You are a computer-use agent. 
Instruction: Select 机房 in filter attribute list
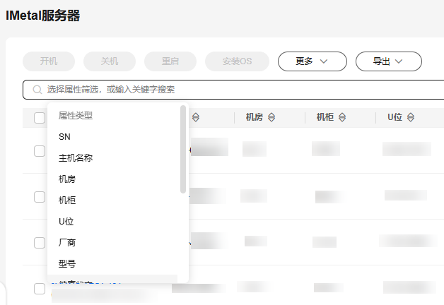click(x=114, y=179)
